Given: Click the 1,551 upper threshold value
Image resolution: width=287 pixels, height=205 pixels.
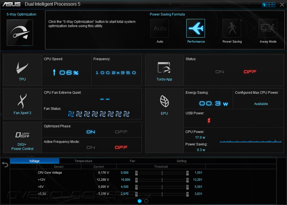Looking at the screenshot, I should (198, 173).
